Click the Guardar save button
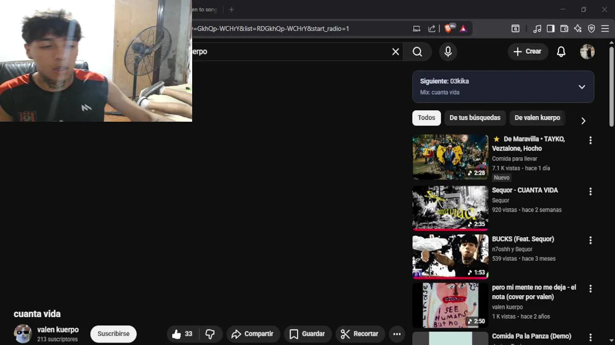The image size is (615, 345). pos(307,334)
